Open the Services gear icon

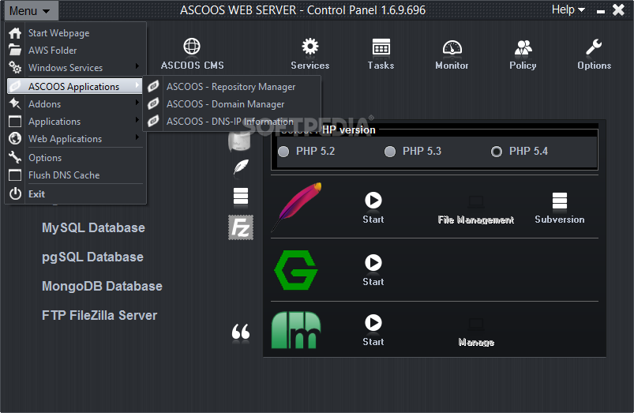[310, 47]
